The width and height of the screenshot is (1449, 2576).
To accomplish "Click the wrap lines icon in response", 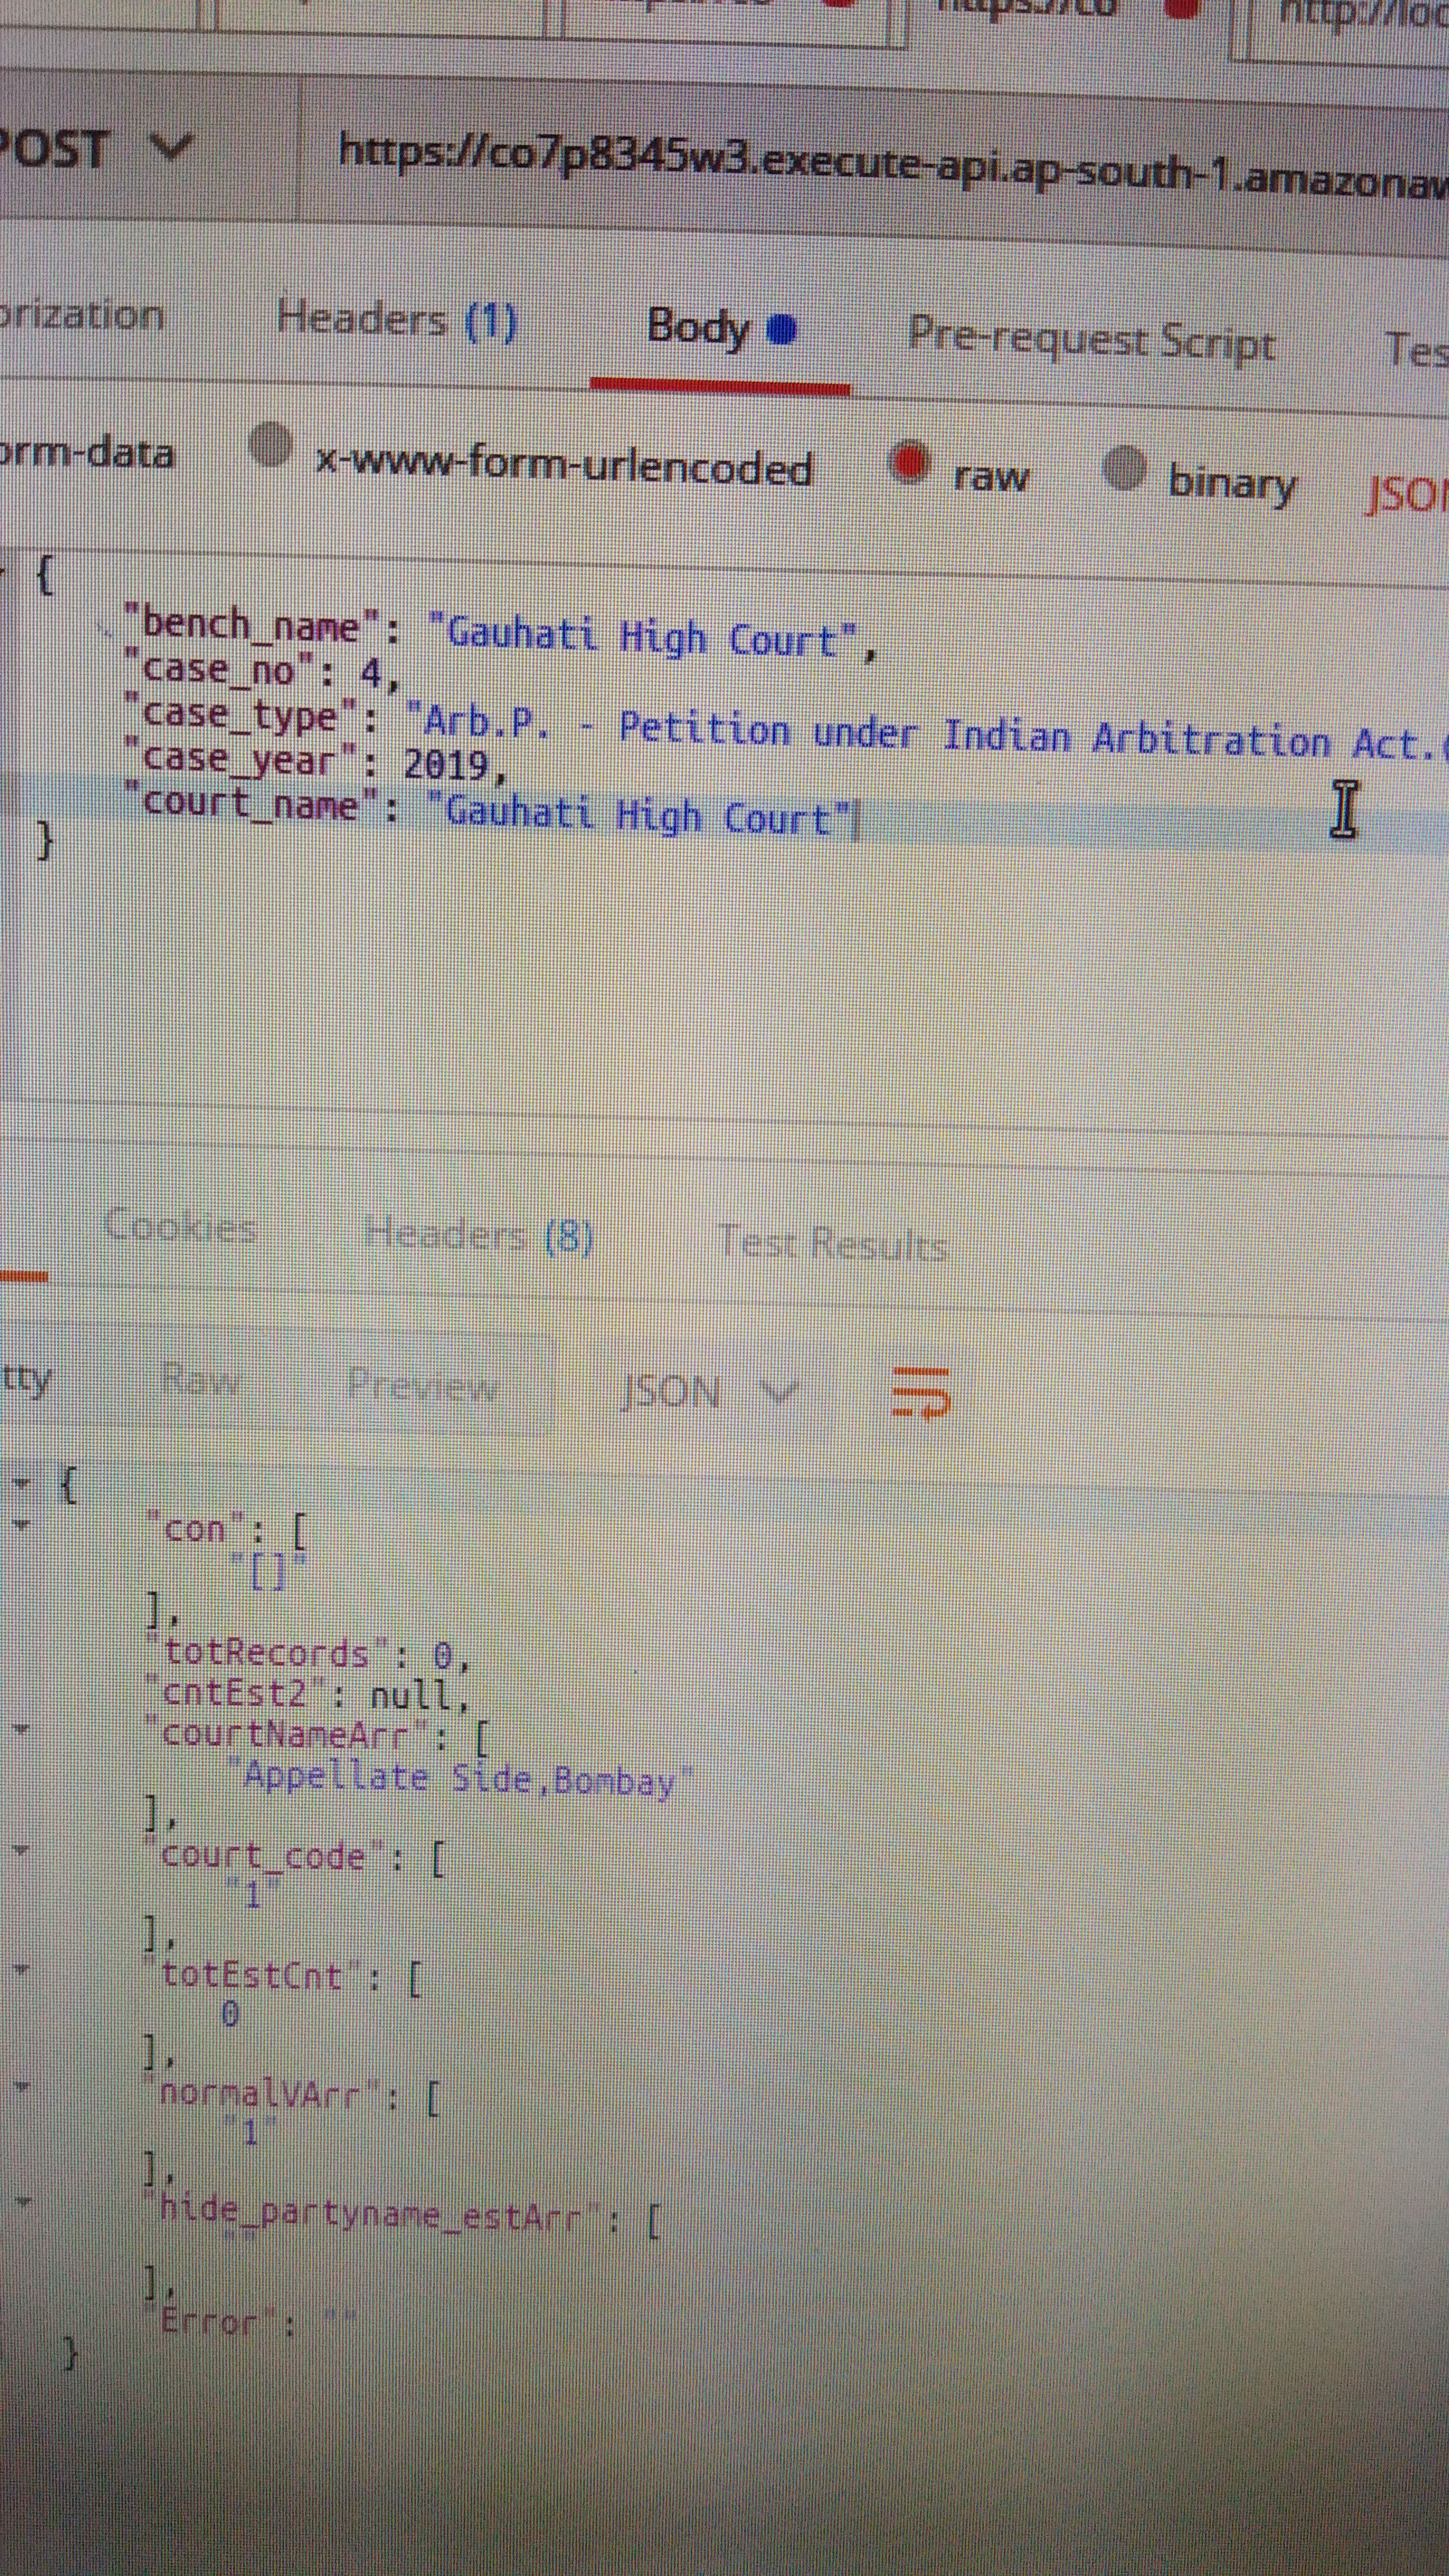I will point(920,1392).
